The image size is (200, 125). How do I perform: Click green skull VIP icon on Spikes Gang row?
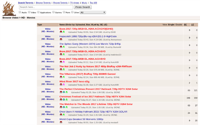coord(64,47)
